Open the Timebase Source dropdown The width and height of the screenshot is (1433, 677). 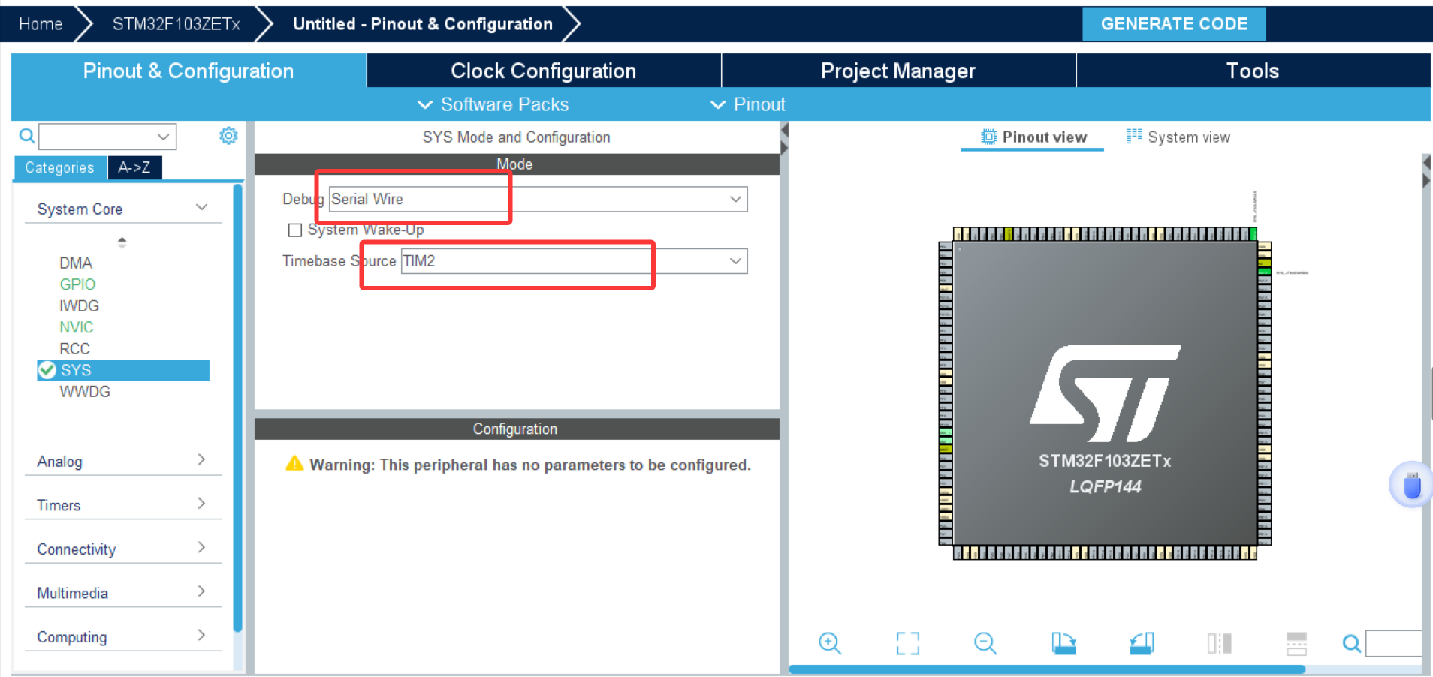point(735,261)
